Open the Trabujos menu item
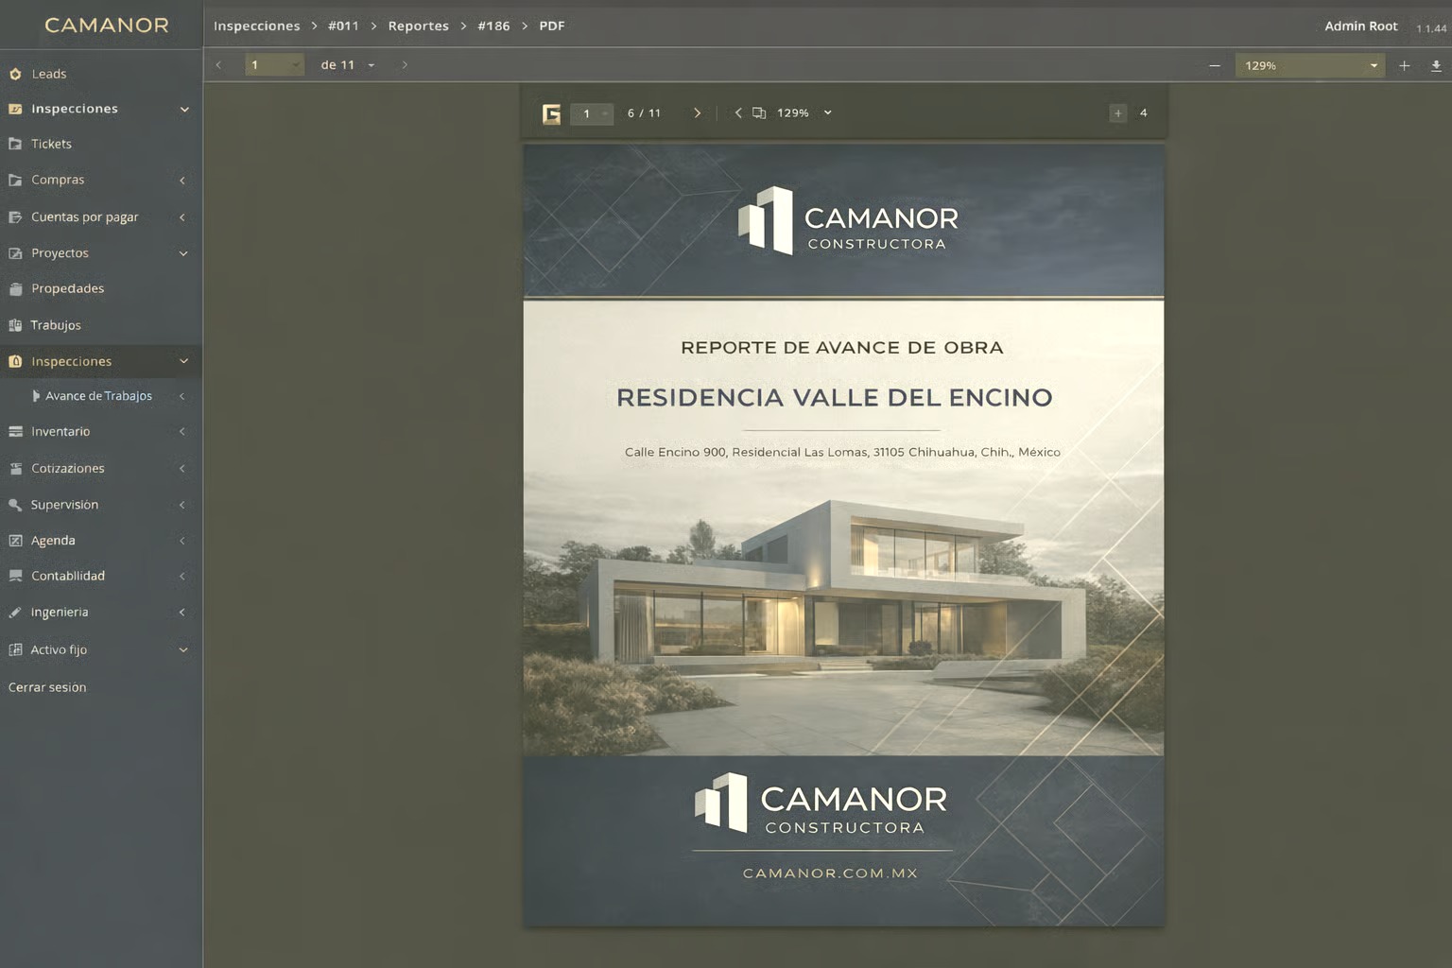Image resolution: width=1452 pixels, height=968 pixels. (101, 325)
